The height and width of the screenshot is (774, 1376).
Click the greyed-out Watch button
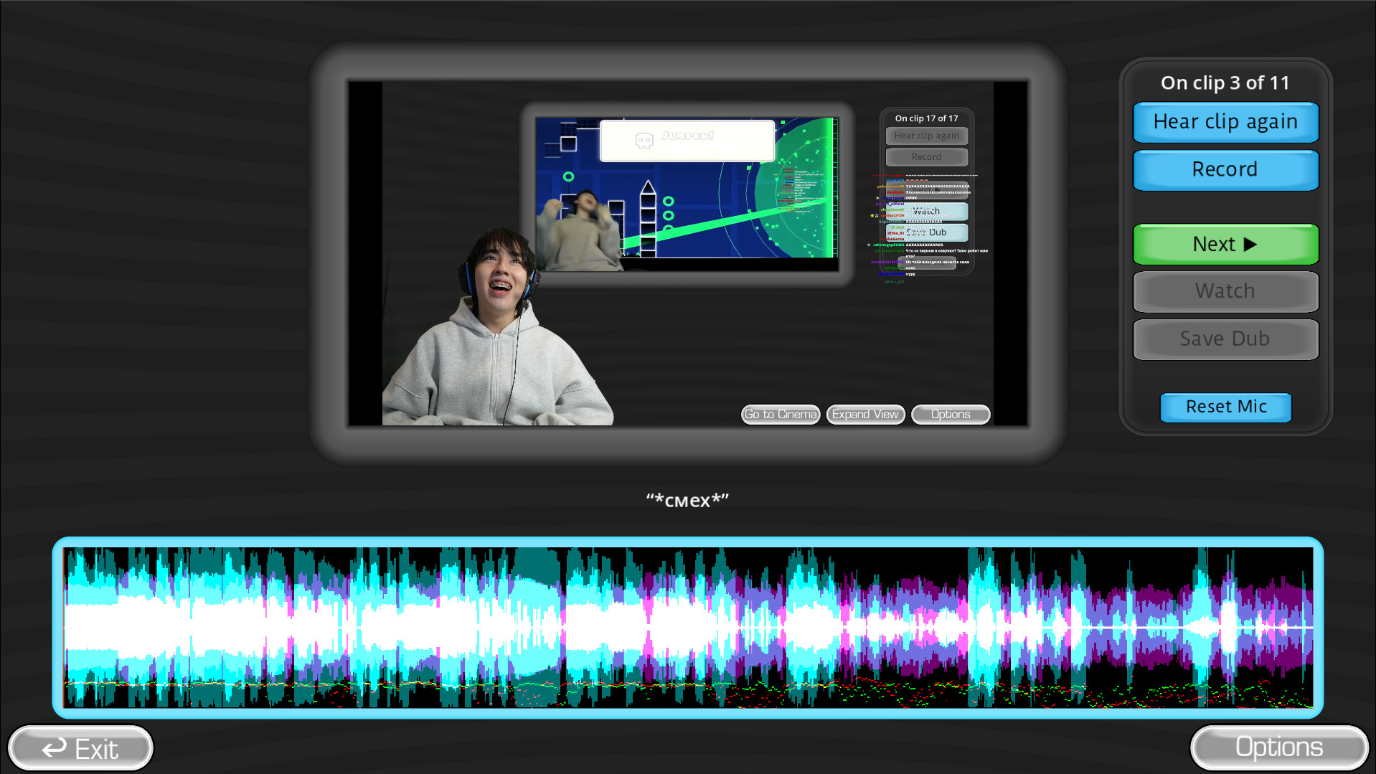coord(1225,291)
